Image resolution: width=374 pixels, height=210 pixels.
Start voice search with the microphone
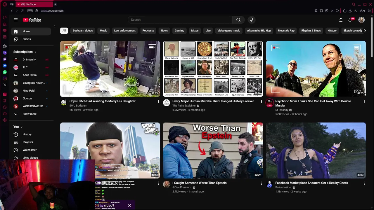252,20
